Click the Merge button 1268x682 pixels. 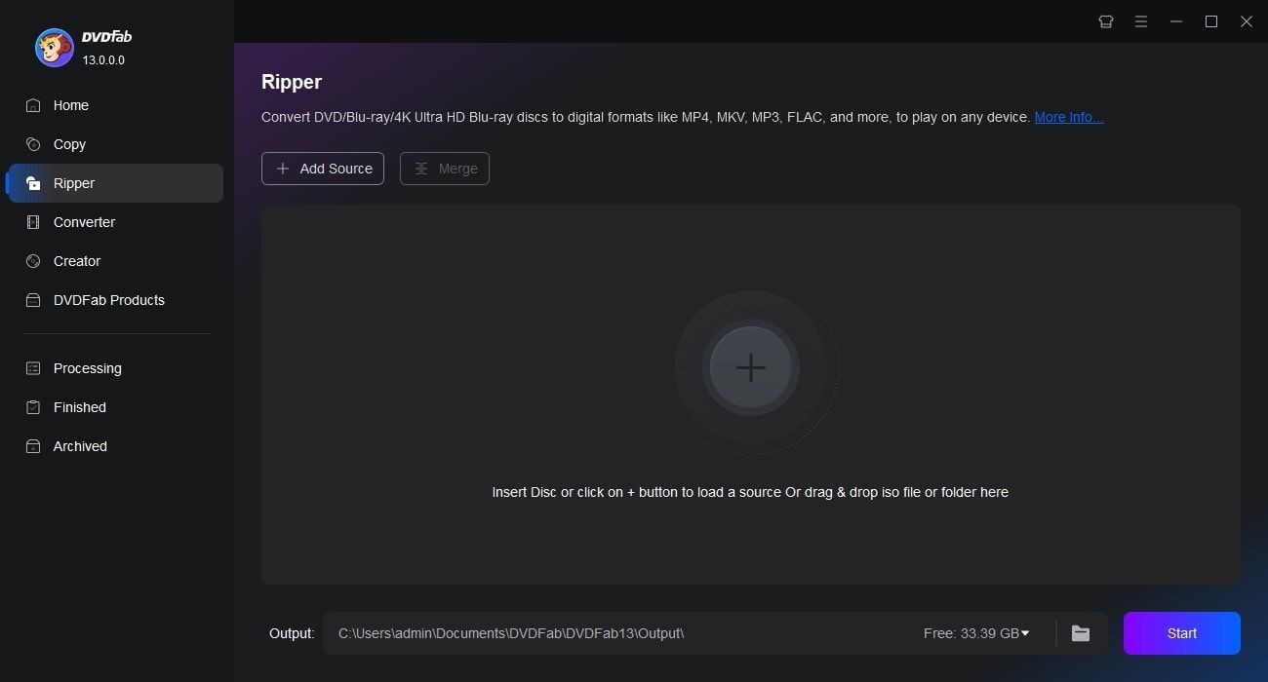coord(445,169)
